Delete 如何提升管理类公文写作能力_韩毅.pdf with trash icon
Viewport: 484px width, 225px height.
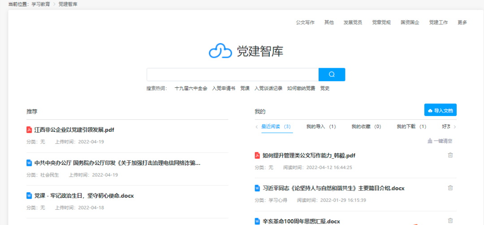(450, 155)
